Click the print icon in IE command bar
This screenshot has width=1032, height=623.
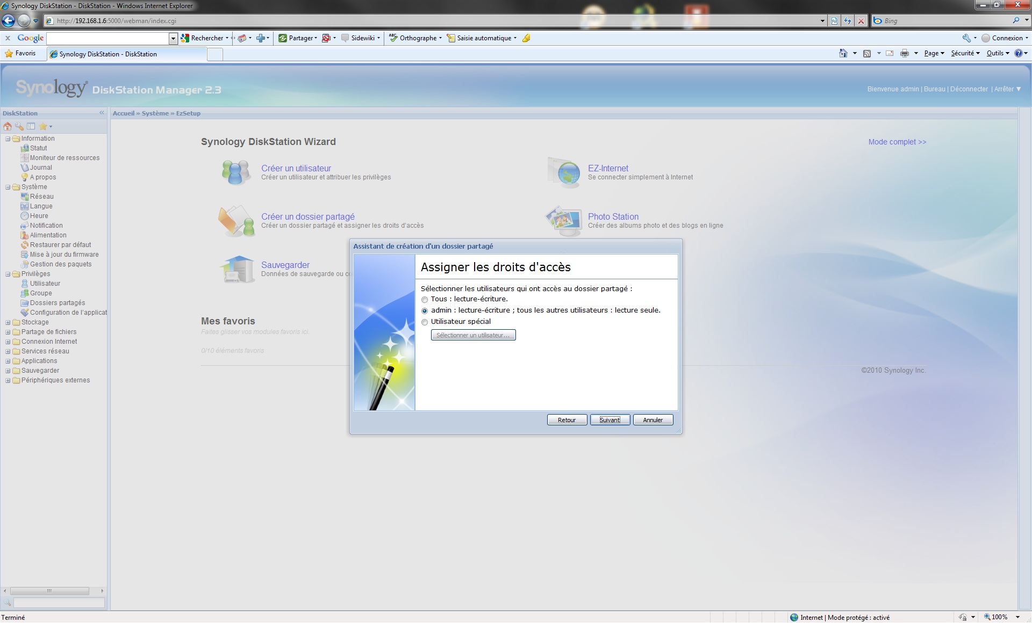coord(905,53)
